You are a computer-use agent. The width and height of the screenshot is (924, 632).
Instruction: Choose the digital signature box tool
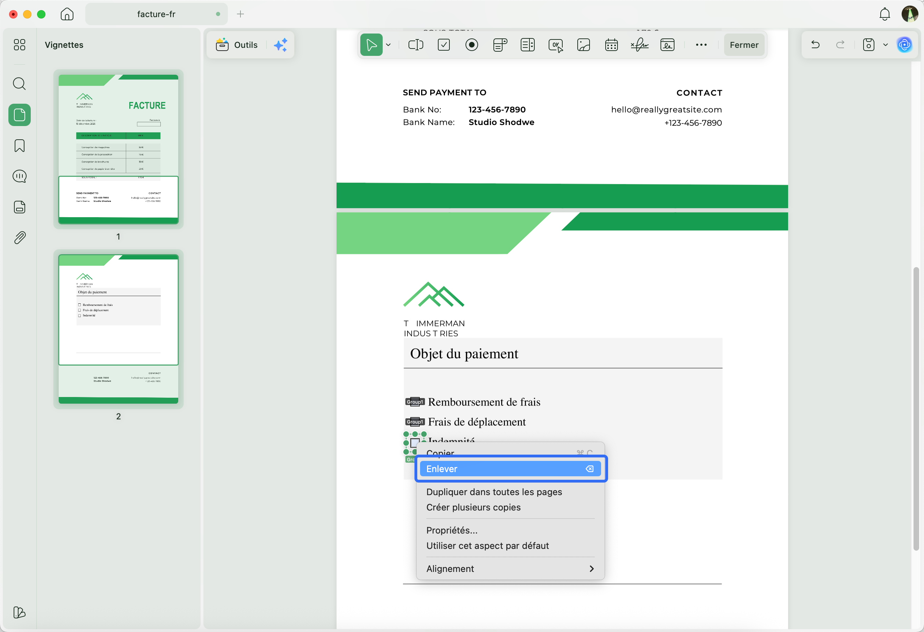click(667, 45)
